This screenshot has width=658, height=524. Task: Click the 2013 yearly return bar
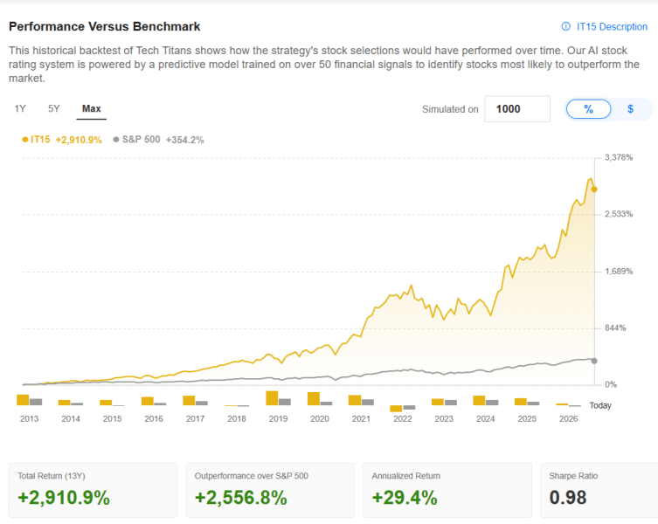pos(24,400)
